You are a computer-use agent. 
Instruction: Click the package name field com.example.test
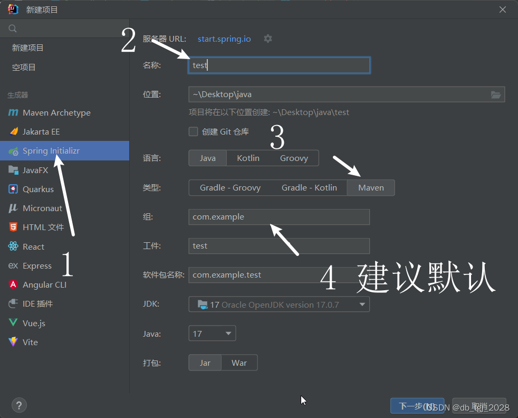(279, 275)
